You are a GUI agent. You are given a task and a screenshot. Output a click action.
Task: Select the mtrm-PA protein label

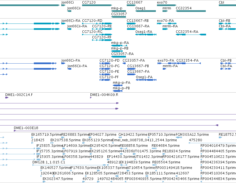170,66
